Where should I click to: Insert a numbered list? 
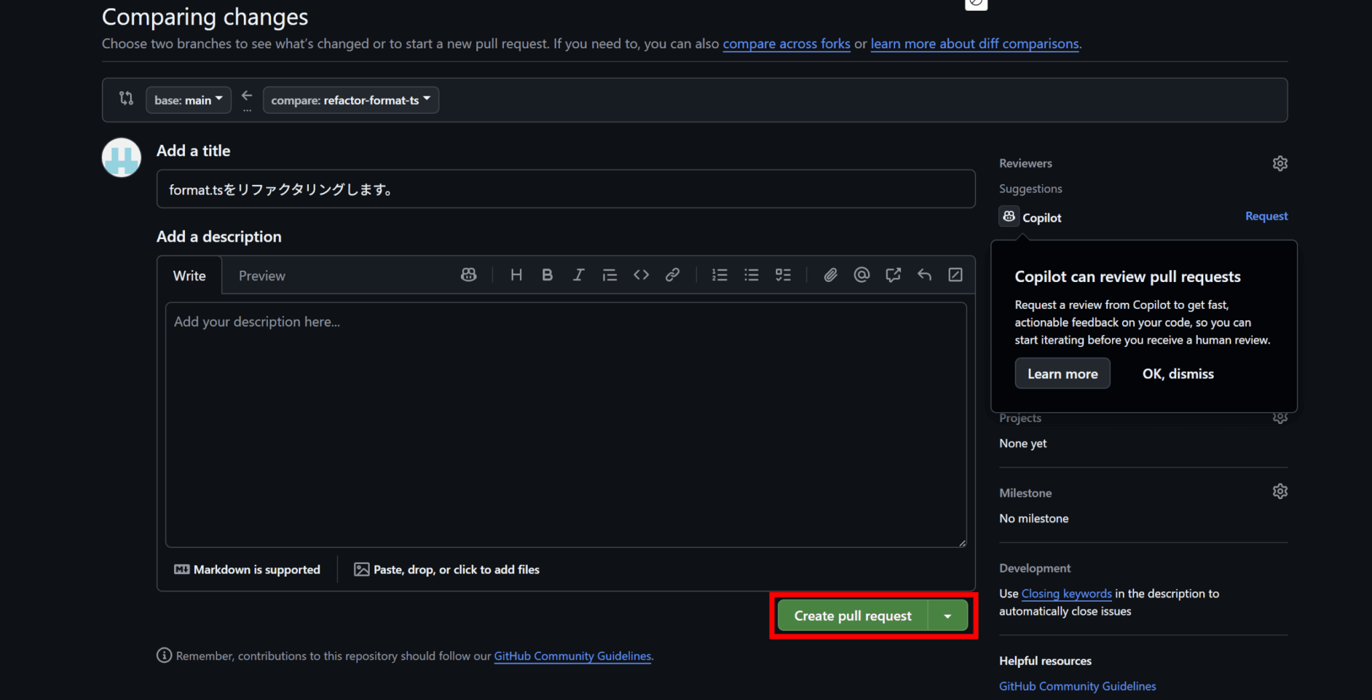coord(719,275)
